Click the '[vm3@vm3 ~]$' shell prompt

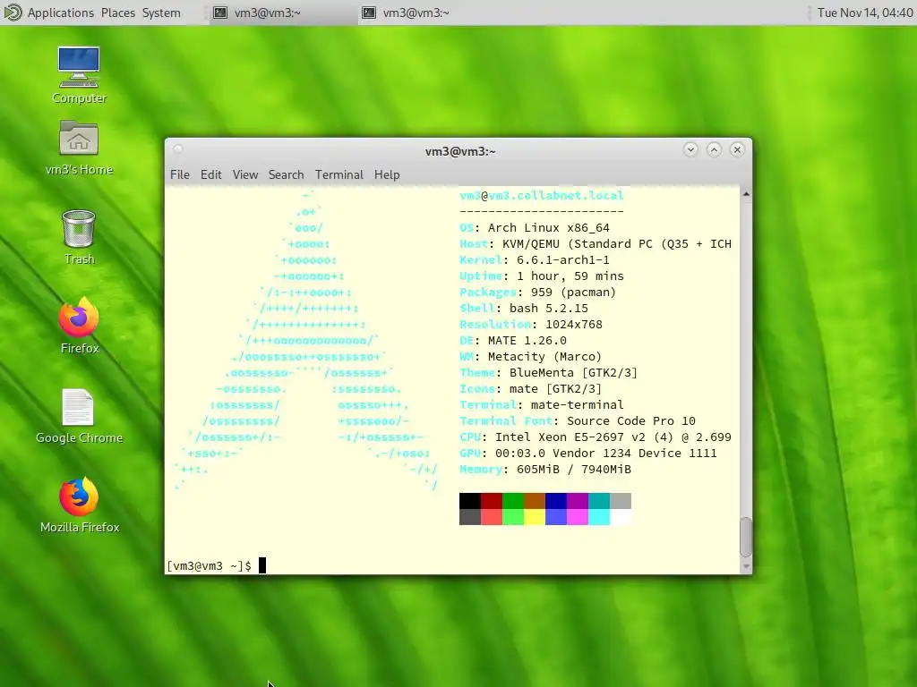[209, 566]
